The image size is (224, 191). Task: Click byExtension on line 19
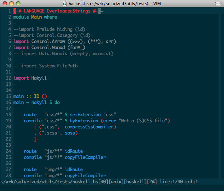coord(84,121)
